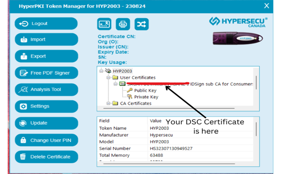Click the Field column header
Image resolution: width=281 pixels, height=174 pixels.
pyautogui.click(x=104, y=121)
